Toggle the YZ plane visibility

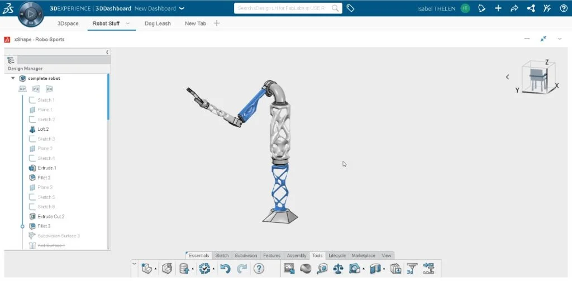[x=36, y=89]
